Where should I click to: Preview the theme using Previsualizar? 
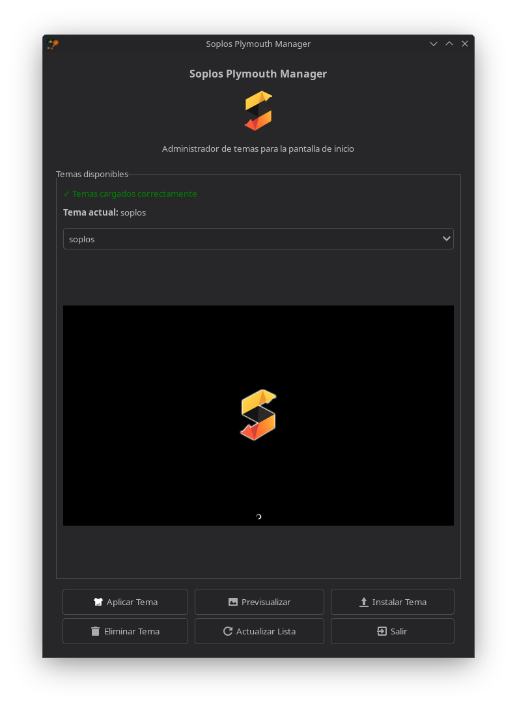(x=259, y=601)
